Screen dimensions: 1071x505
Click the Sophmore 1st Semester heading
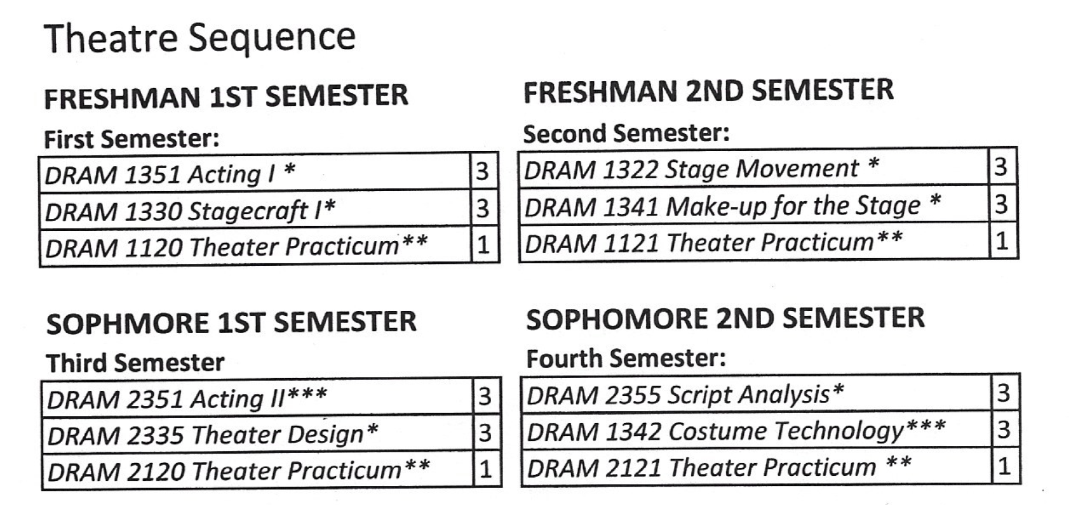pos(231,322)
